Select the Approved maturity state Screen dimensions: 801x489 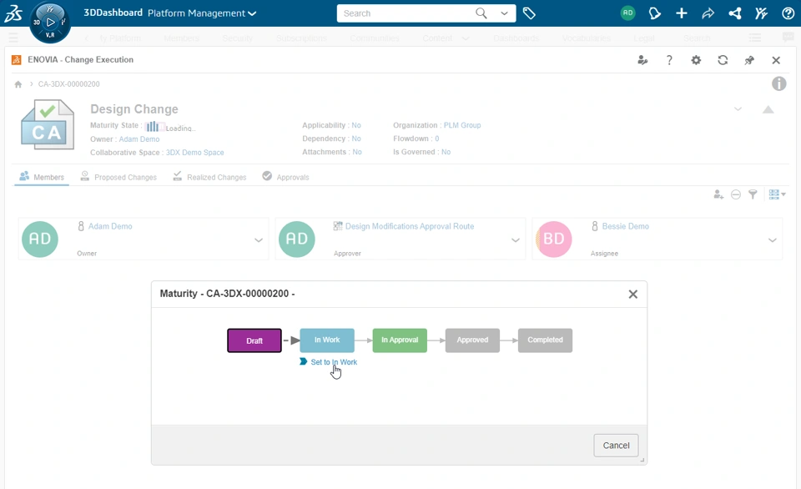[472, 340]
